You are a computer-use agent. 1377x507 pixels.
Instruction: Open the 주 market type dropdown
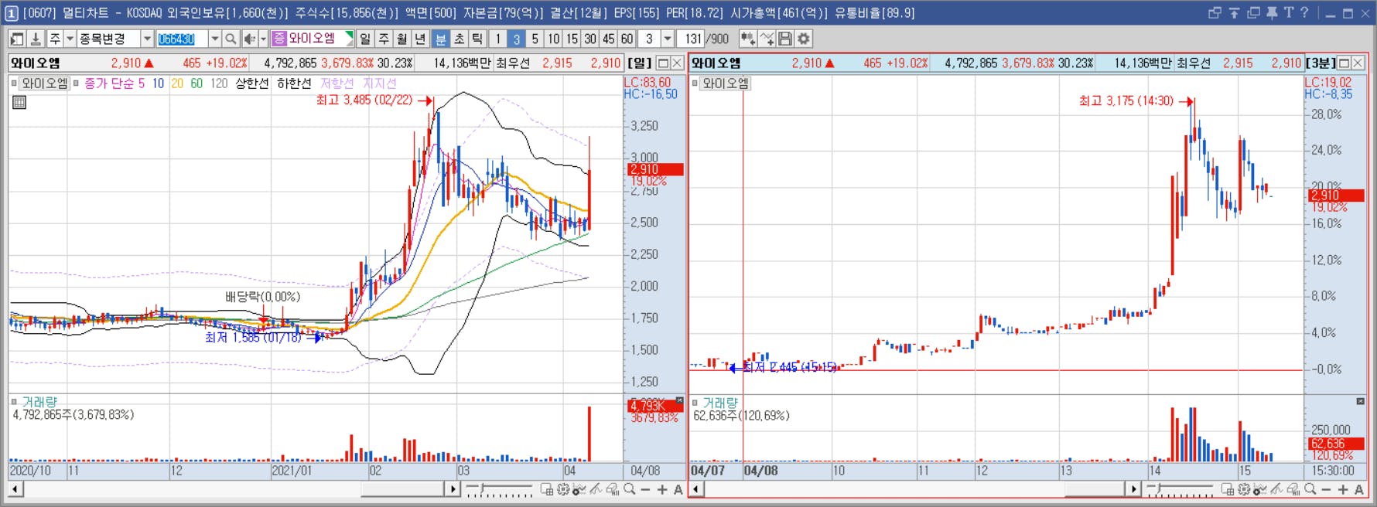coord(70,39)
